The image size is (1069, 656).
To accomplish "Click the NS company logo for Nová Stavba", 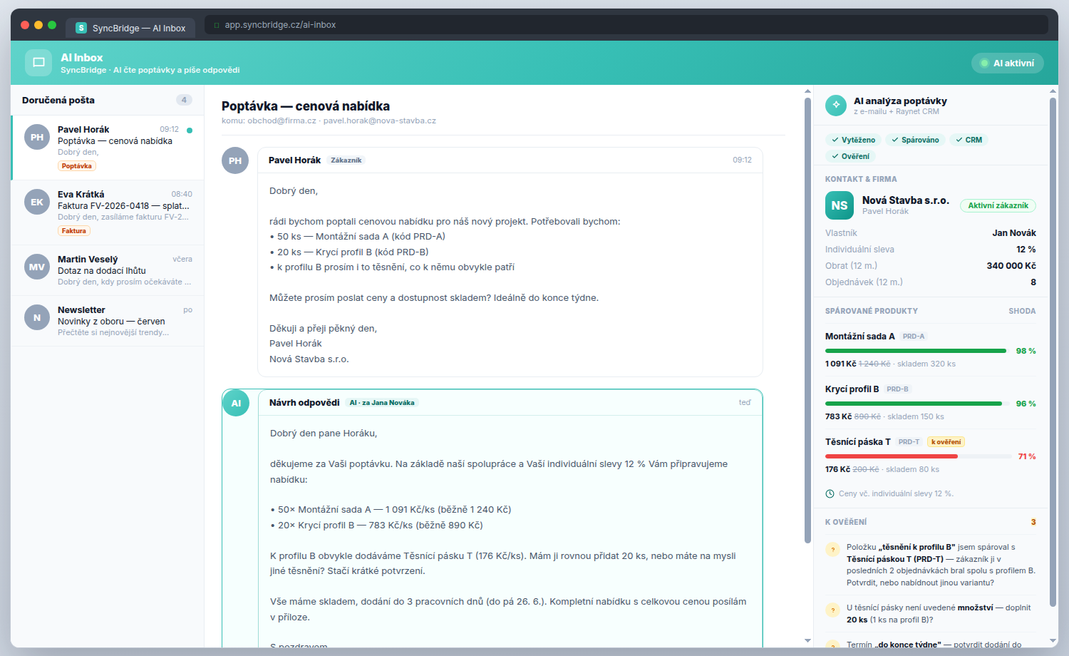I will click(x=840, y=205).
